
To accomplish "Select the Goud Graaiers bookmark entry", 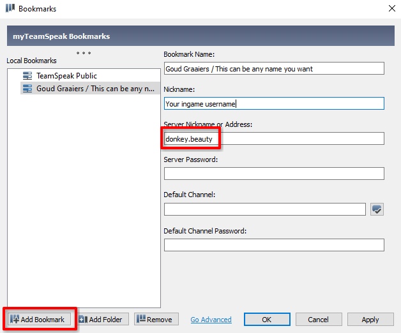I will (x=90, y=89).
